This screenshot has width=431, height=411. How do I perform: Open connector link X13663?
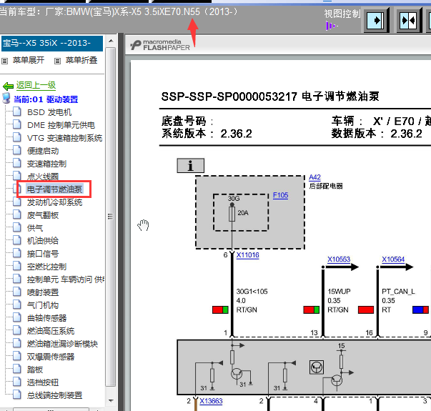click(211, 401)
